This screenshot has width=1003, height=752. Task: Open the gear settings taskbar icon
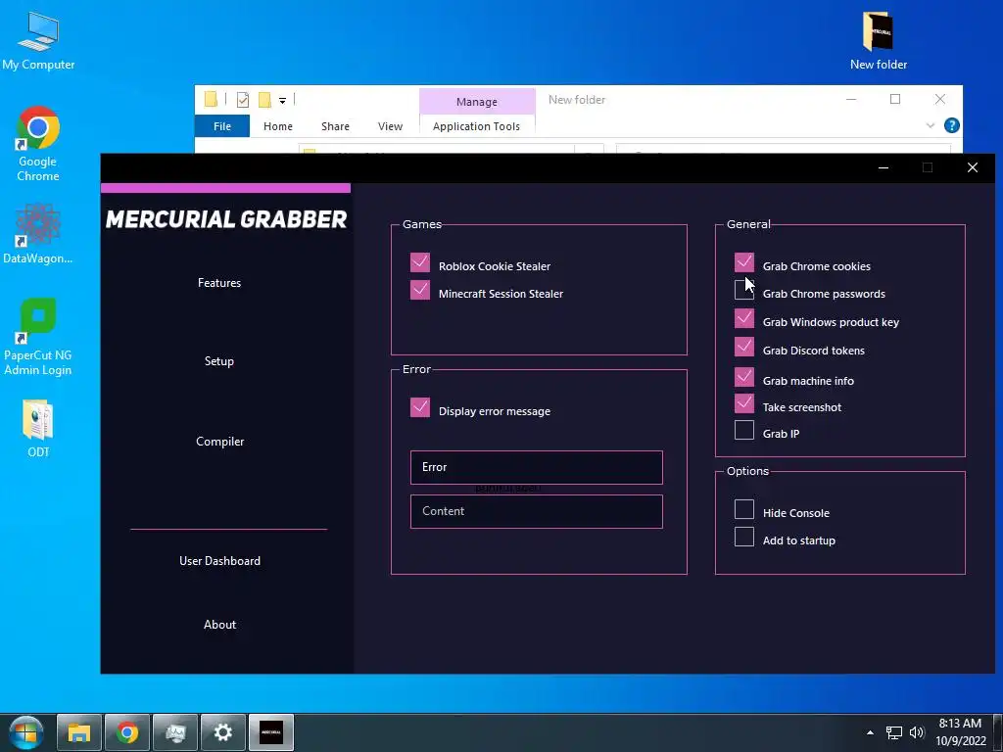click(x=223, y=732)
